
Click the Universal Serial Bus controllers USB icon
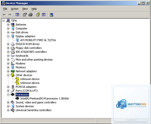tap(13, 110)
